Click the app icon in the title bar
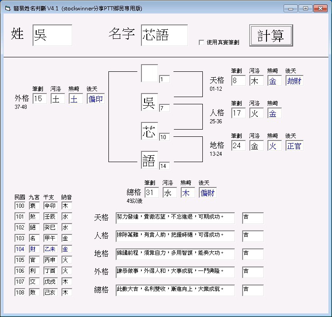 [x=8, y=9]
